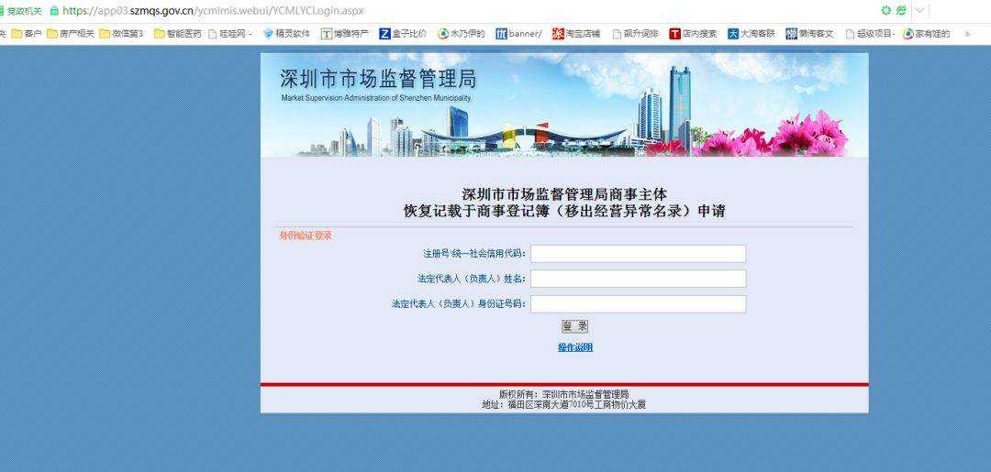
Task: Open the 盒子比价 bookmark
Action: pyautogui.click(x=403, y=34)
